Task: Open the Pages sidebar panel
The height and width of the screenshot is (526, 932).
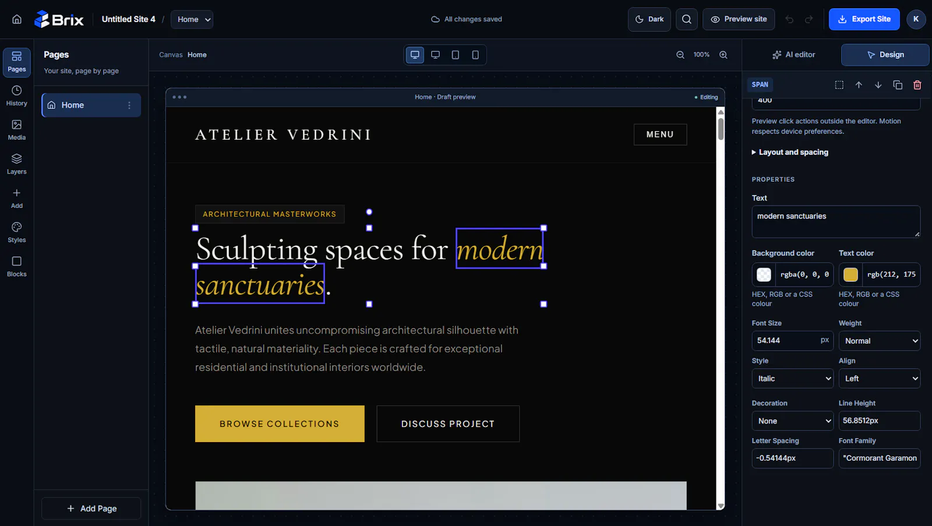Action: point(17,62)
